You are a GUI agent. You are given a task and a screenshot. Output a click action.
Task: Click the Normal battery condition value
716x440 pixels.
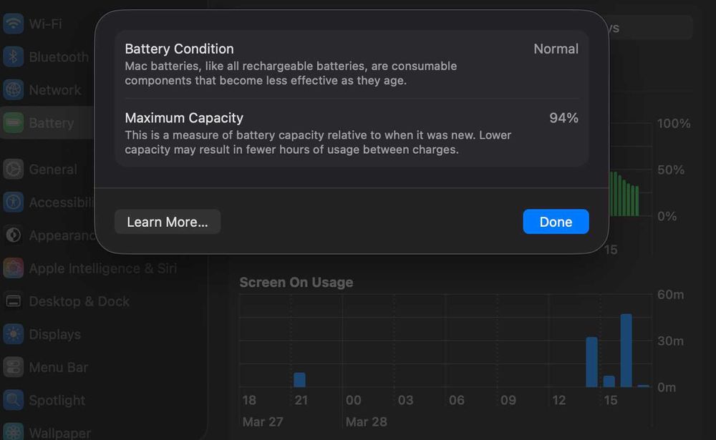pyautogui.click(x=556, y=49)
